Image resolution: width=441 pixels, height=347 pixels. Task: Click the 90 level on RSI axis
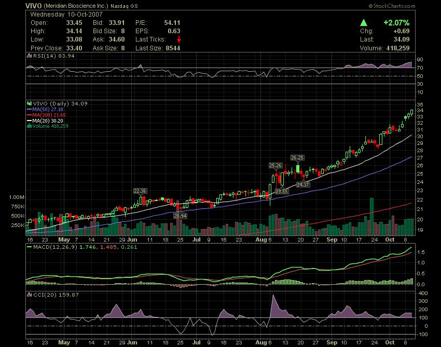coord(420,59)
